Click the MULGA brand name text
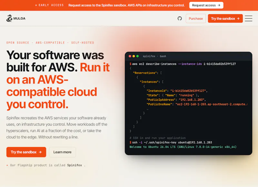This screenshot has width=258, height=187. [19, 18]
